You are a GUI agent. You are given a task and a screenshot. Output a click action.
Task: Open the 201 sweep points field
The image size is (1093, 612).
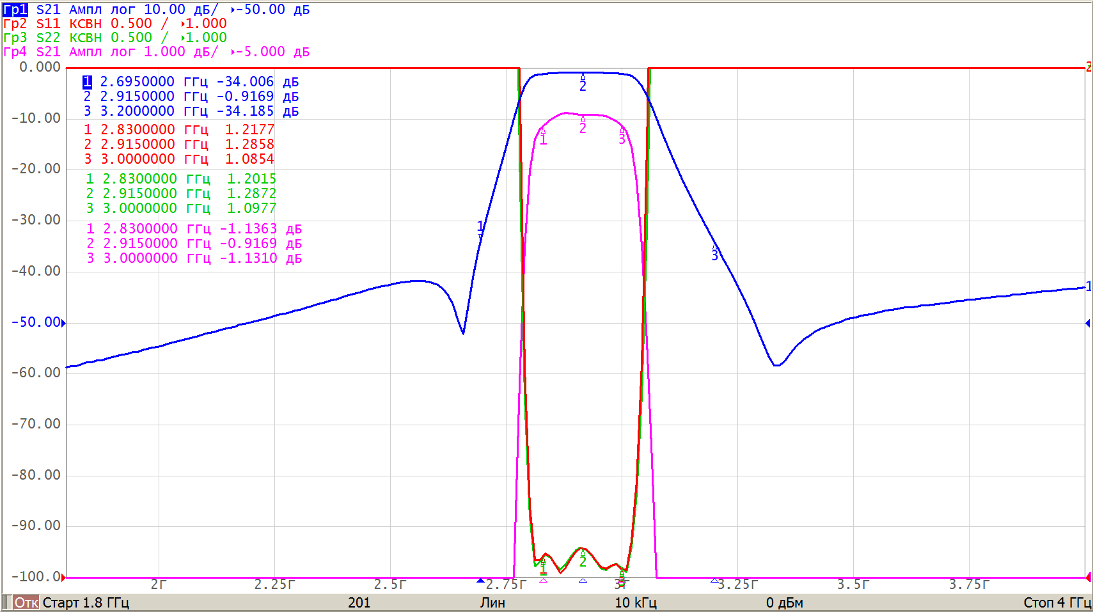coord(359,602)
